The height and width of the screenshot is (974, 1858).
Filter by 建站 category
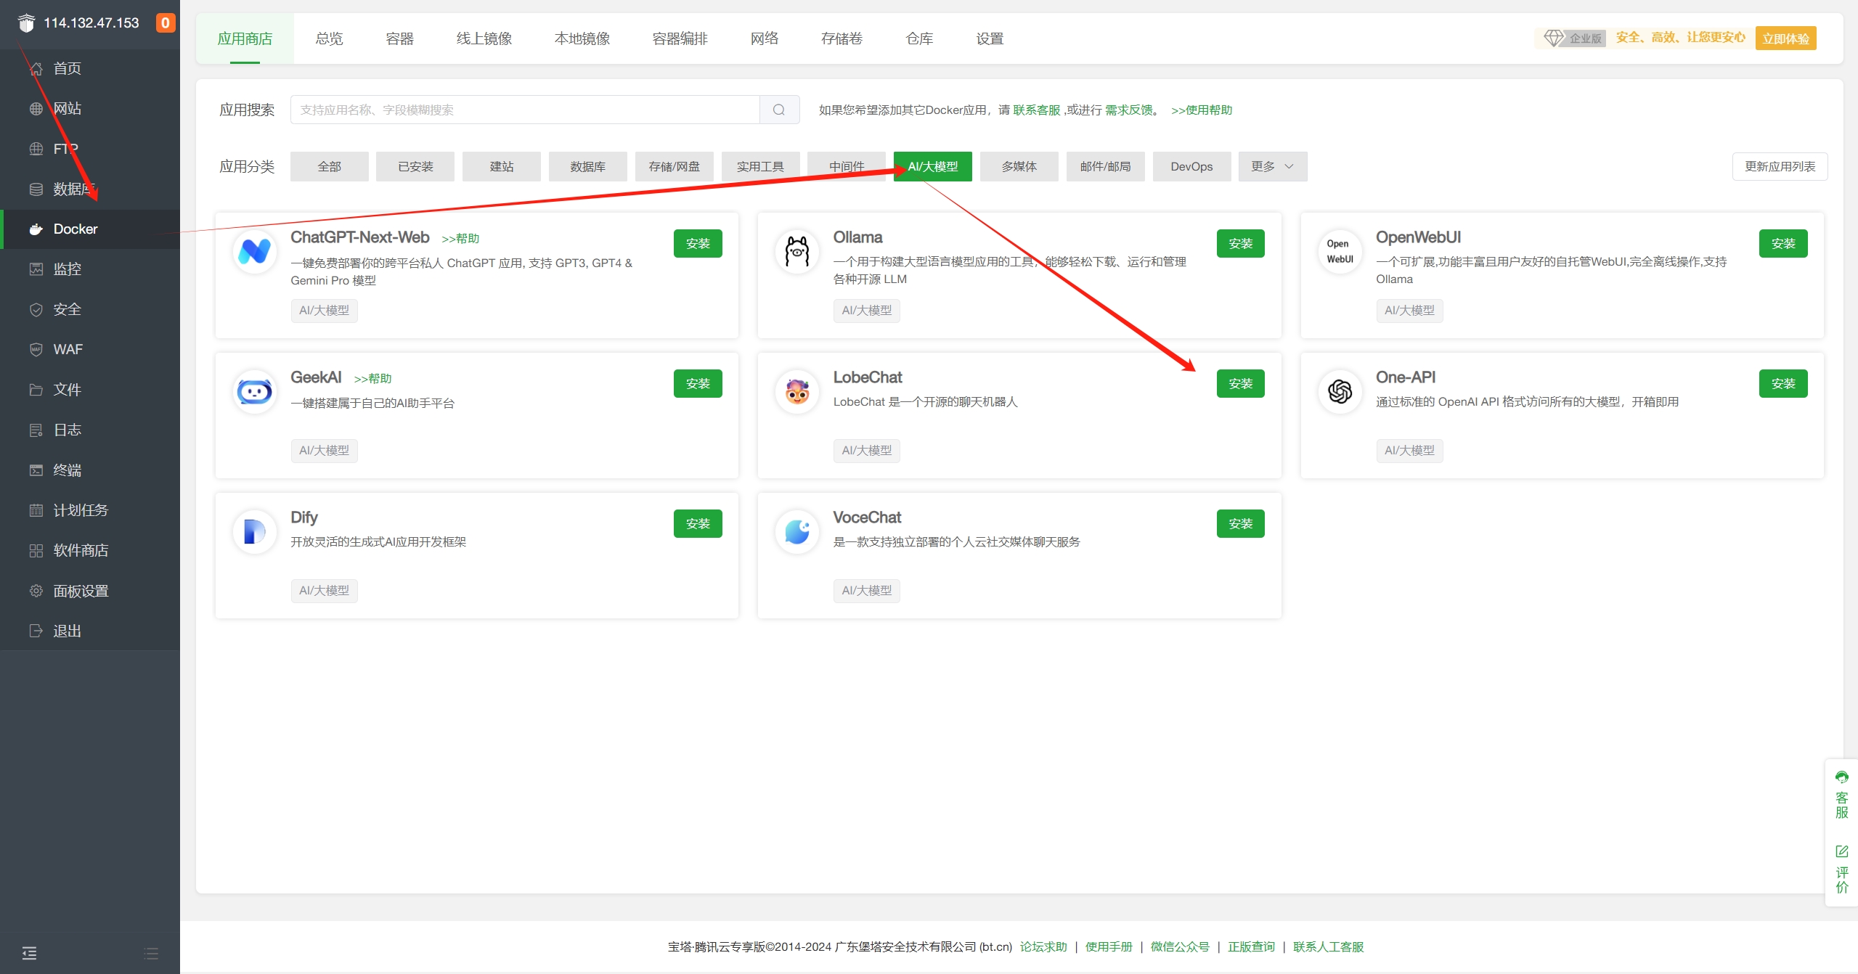(502, 166)
